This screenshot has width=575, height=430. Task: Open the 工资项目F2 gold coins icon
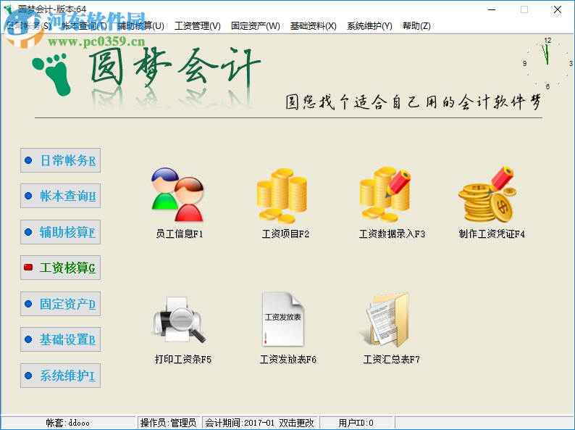[x=282, y=195]
